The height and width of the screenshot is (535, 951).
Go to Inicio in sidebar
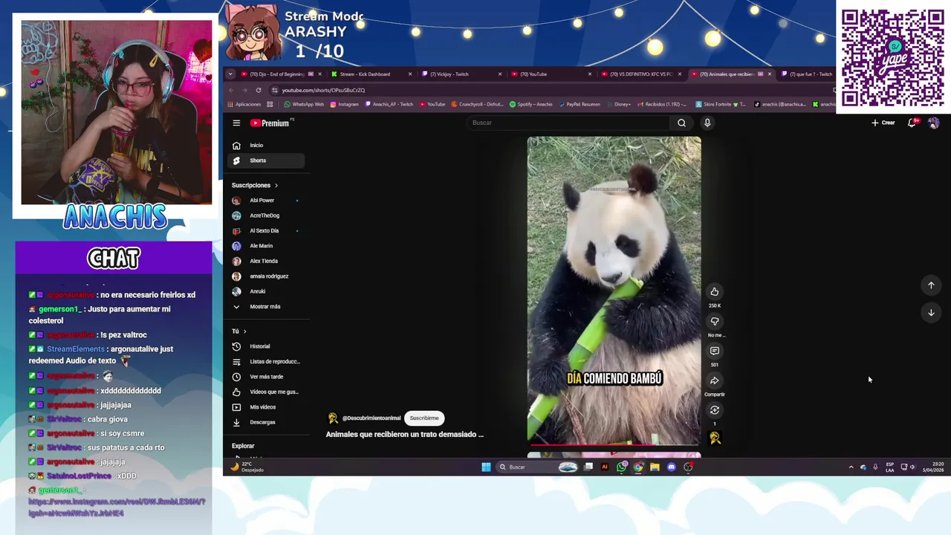[x=266, y=146]
